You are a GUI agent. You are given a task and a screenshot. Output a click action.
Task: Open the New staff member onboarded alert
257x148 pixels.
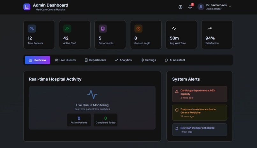[x=200, y=129]
